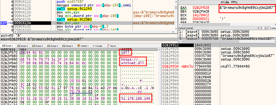Toggle breakpoint bullet at address 009C411C
The width and height of the screenshot is (276, 105).
[12, 2]
